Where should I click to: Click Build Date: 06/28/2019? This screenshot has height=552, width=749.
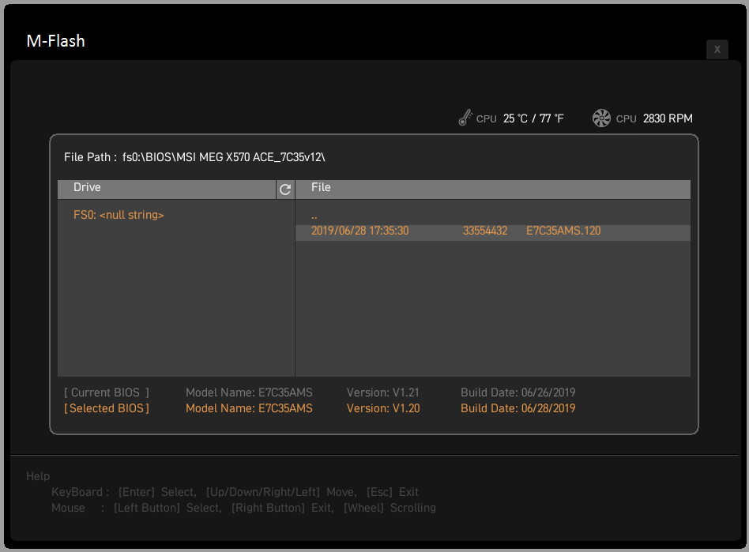pos(518,408)
